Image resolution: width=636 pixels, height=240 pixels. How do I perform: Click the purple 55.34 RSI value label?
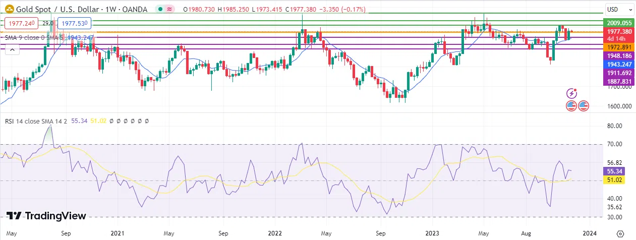tap(614, 171)
